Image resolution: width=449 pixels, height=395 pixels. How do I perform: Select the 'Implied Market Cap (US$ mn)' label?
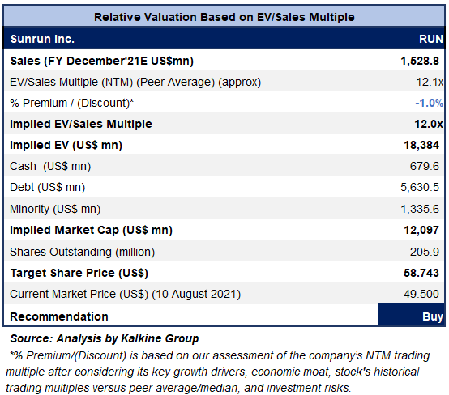[x=91, y=230]
